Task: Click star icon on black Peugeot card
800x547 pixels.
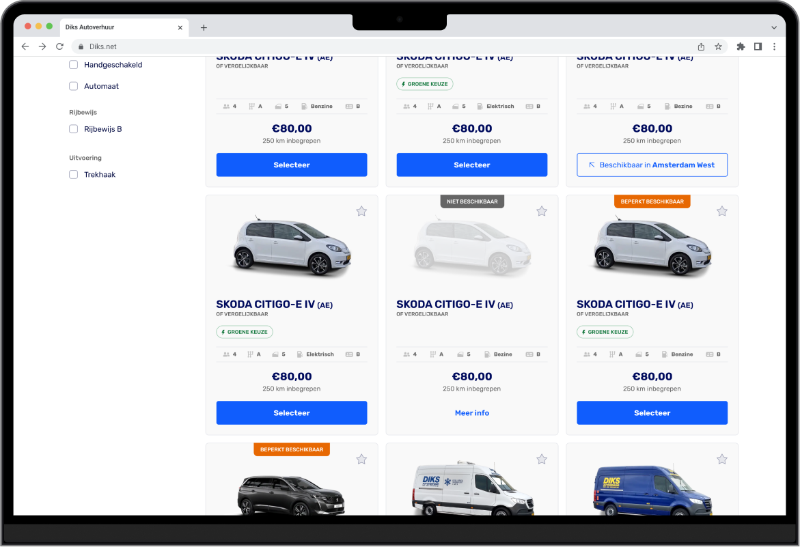Action: pyautogui.click(x=361, y=460)
